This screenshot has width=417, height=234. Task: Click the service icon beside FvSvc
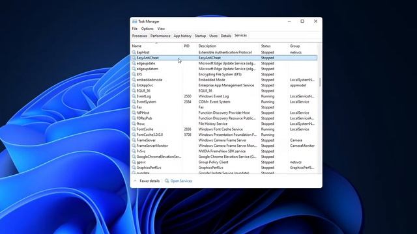click(134, 151)
